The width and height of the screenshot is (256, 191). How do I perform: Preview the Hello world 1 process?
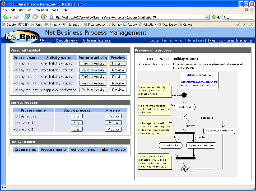(113, 123)
